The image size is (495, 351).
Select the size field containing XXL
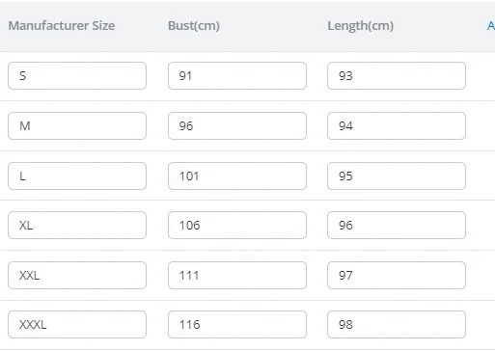(77, 276)
